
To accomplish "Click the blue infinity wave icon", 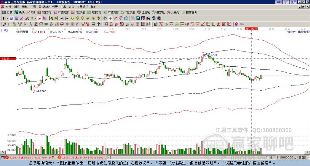I will click(x=242, y=24).
